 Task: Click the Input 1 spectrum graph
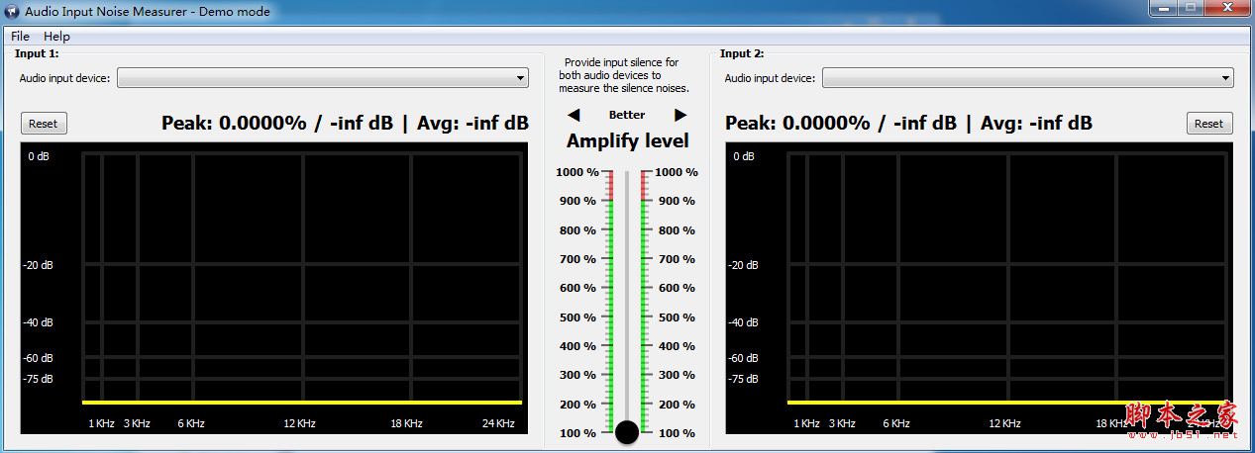click(x=272, y=287)
